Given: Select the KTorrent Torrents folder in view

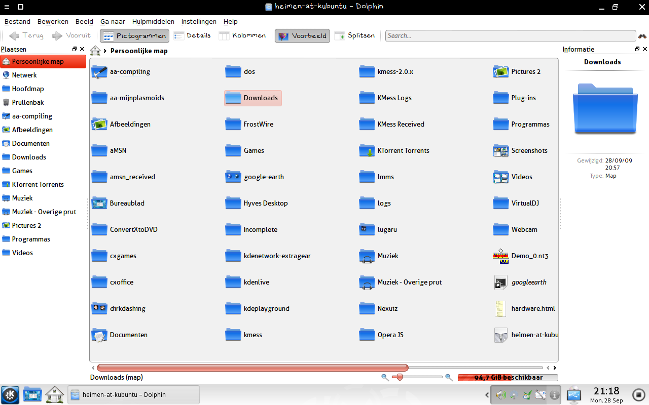Looking at the screenshot, I should click(394, 150).
